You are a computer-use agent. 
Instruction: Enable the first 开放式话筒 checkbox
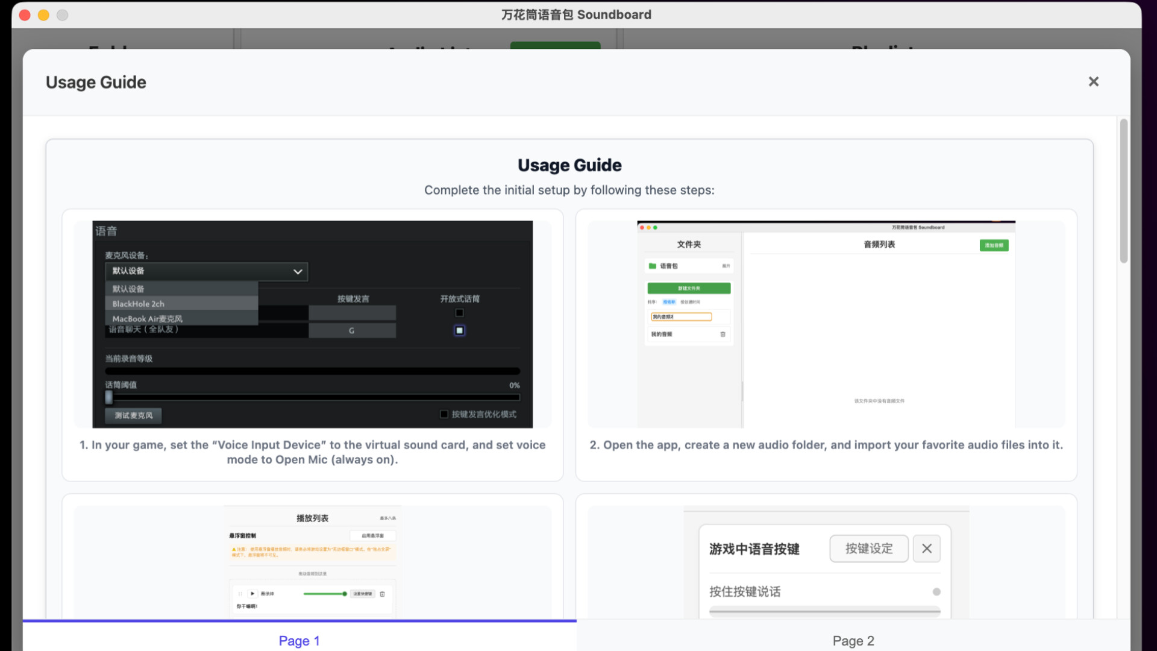[459, 312]
